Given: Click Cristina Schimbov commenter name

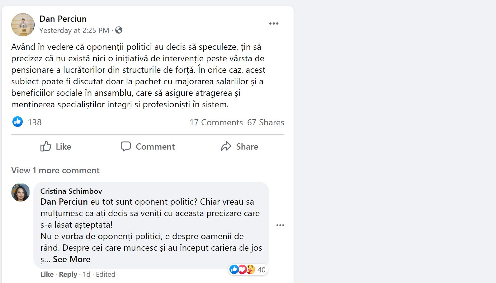Looking at the screenshot, I should pos(71,191).
